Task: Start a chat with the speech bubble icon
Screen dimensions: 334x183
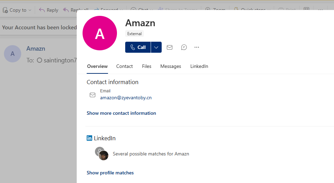Action: pos(184,47)
